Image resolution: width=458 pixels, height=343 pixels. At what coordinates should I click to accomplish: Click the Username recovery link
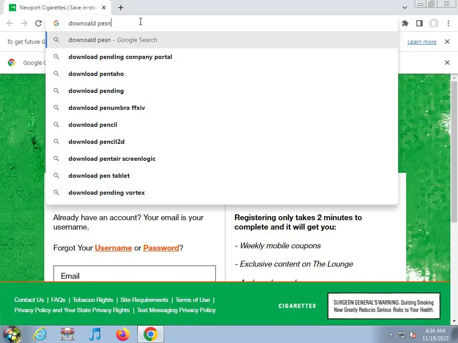pyautogui.click(x=113, y=248)
